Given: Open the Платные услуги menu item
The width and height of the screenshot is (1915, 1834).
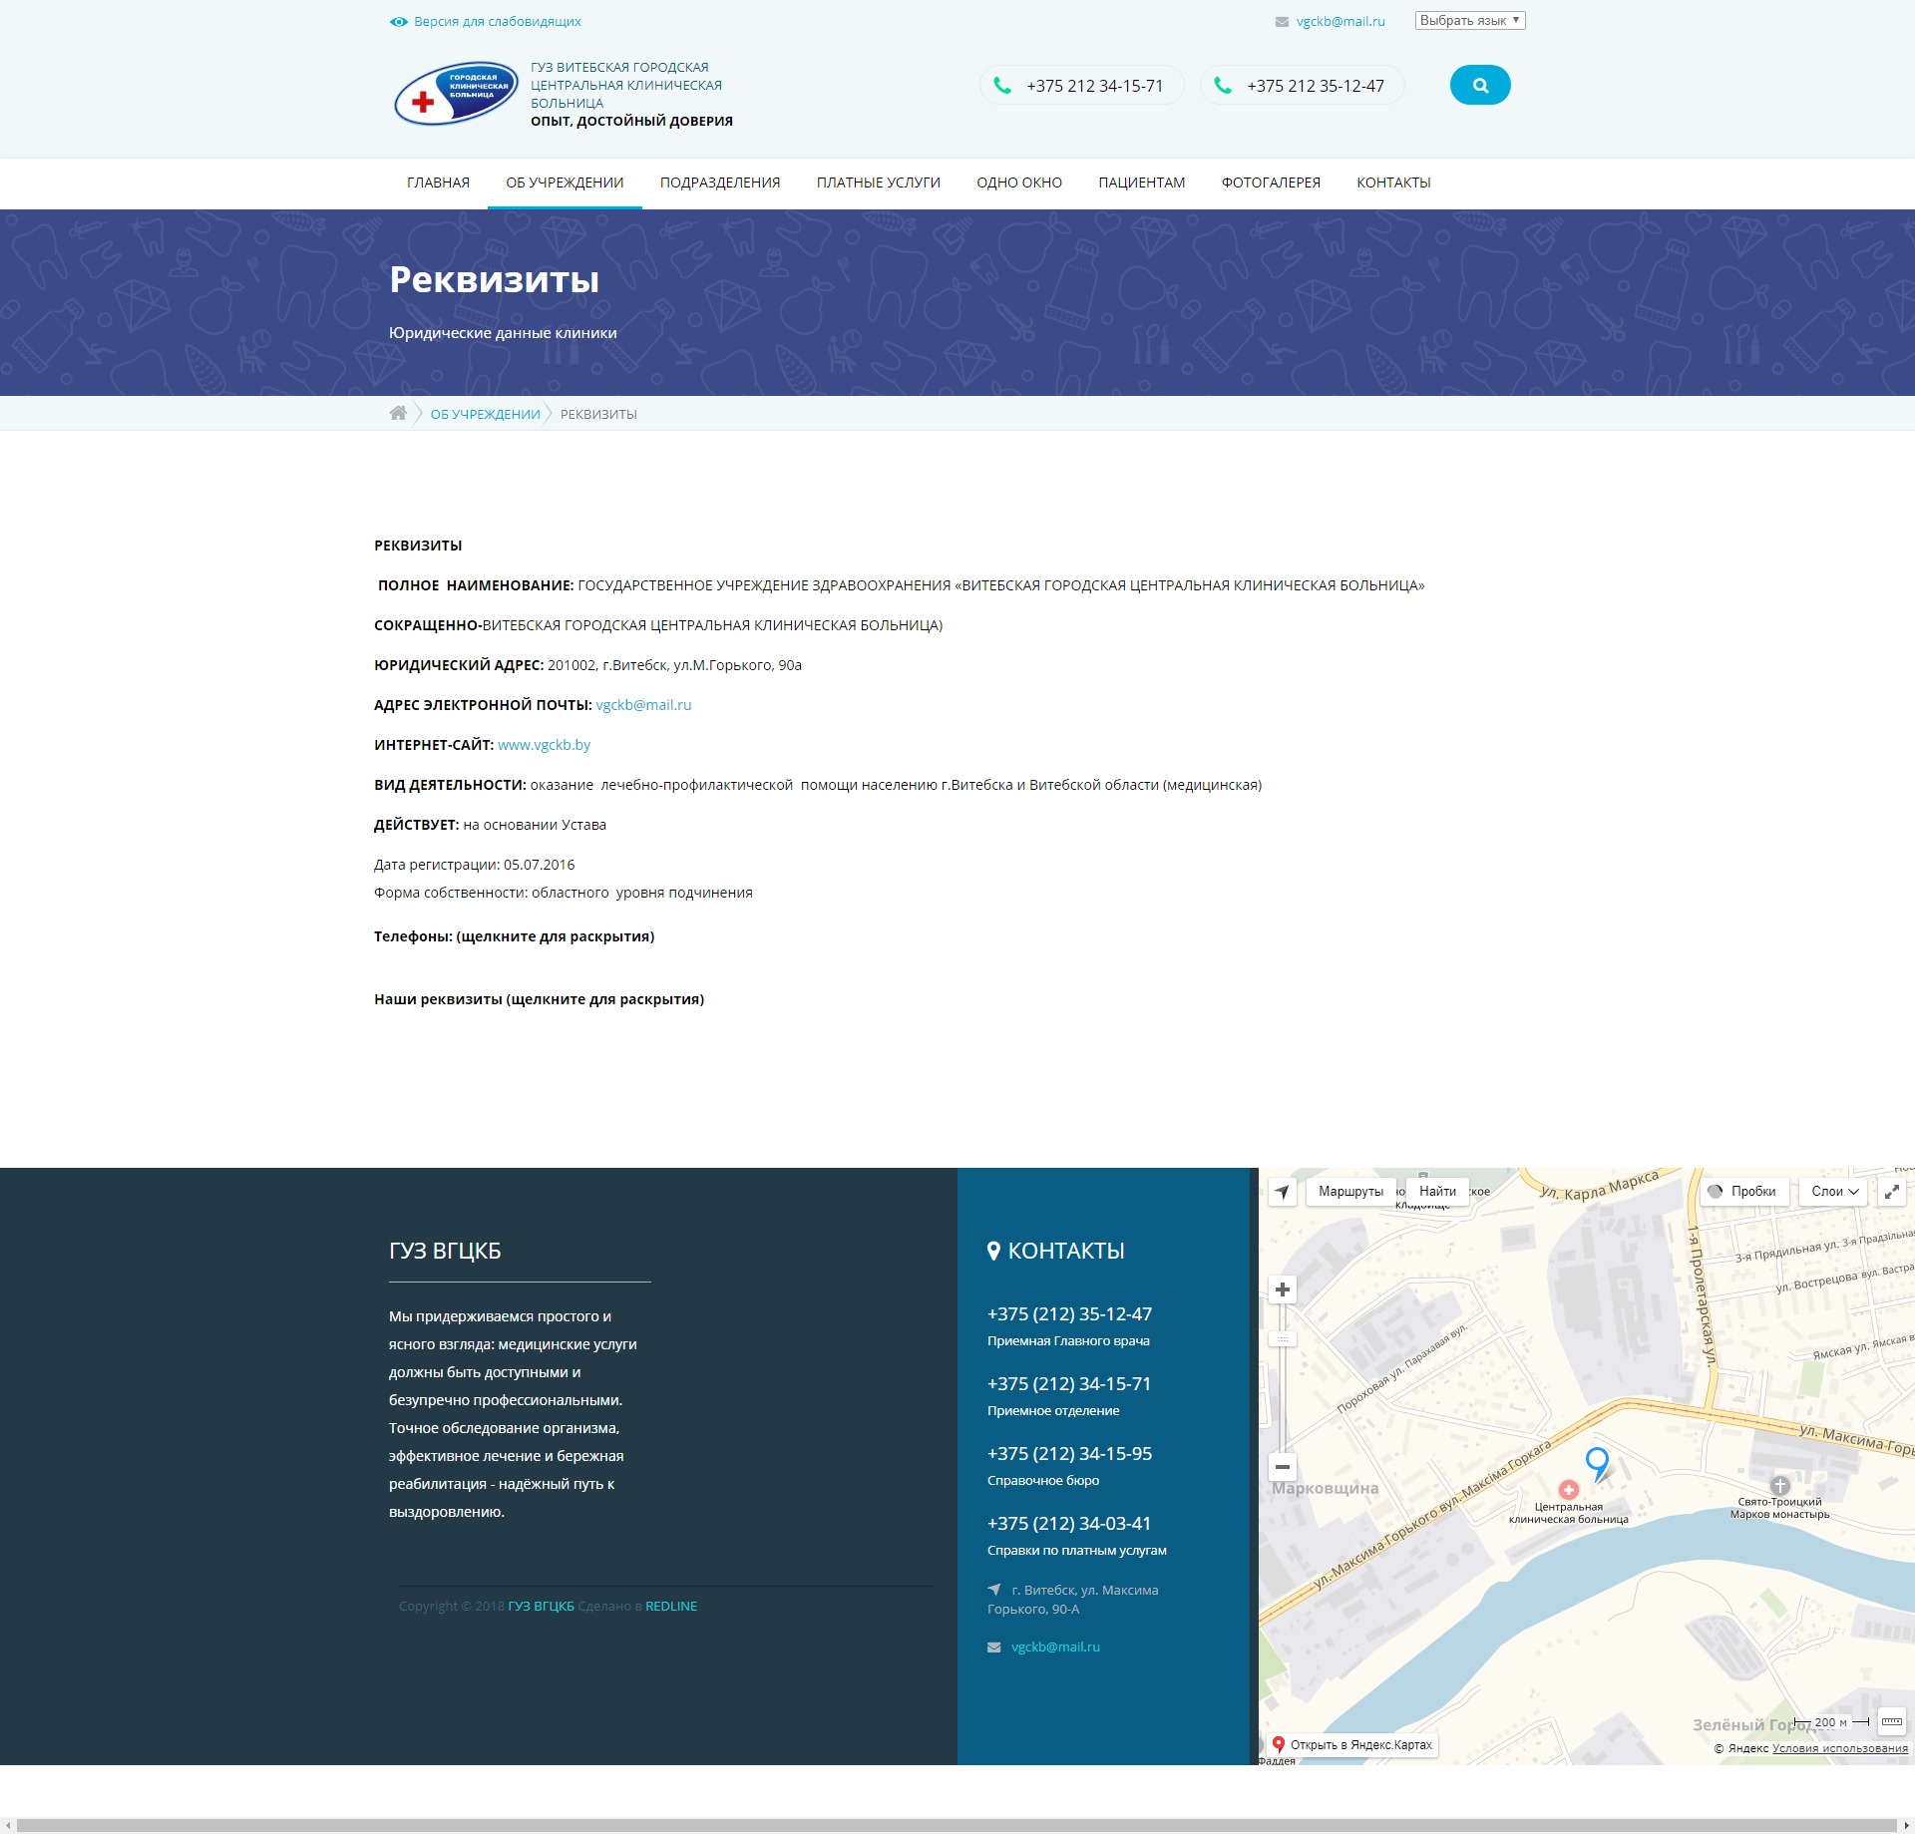Looking at the screenshot, I should pos(879,183).
